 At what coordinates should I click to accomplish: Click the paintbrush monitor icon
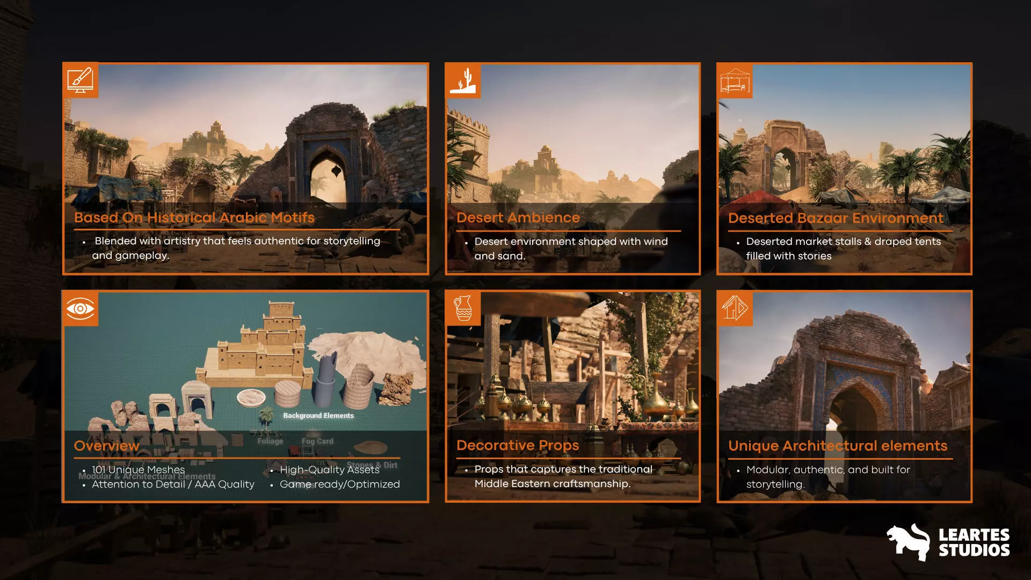(80, 81)
